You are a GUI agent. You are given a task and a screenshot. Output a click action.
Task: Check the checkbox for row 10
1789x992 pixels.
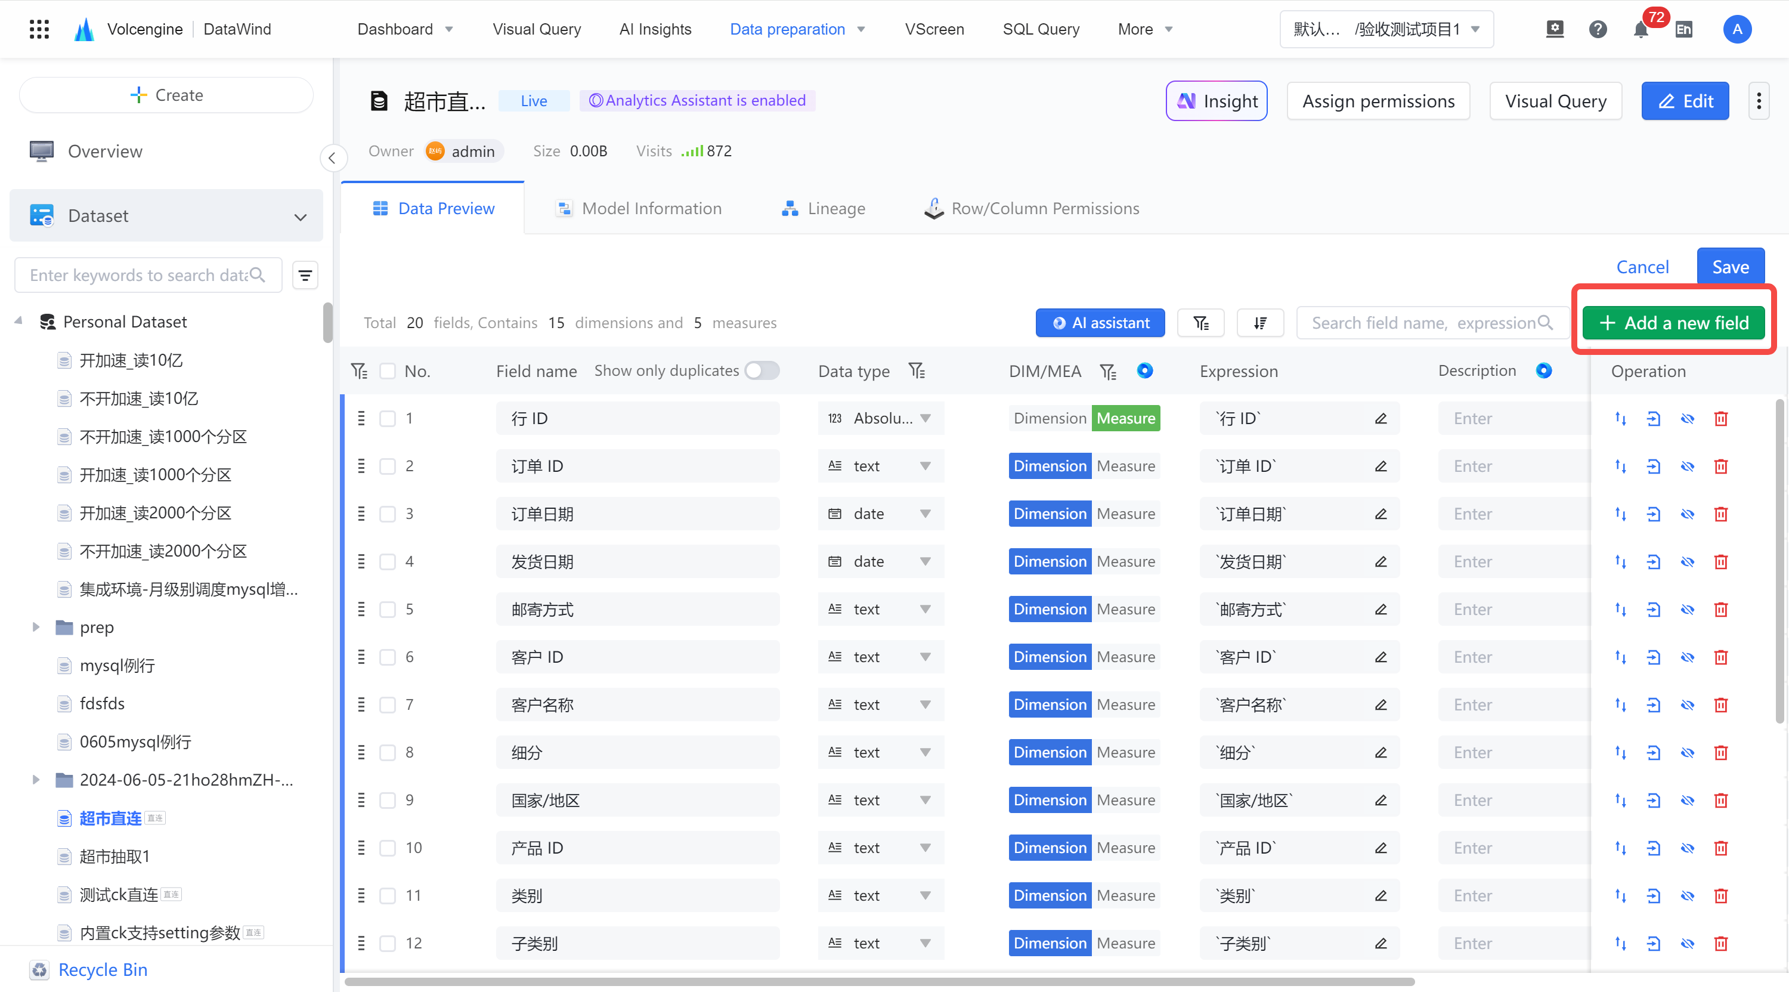(x=388, y=848)
